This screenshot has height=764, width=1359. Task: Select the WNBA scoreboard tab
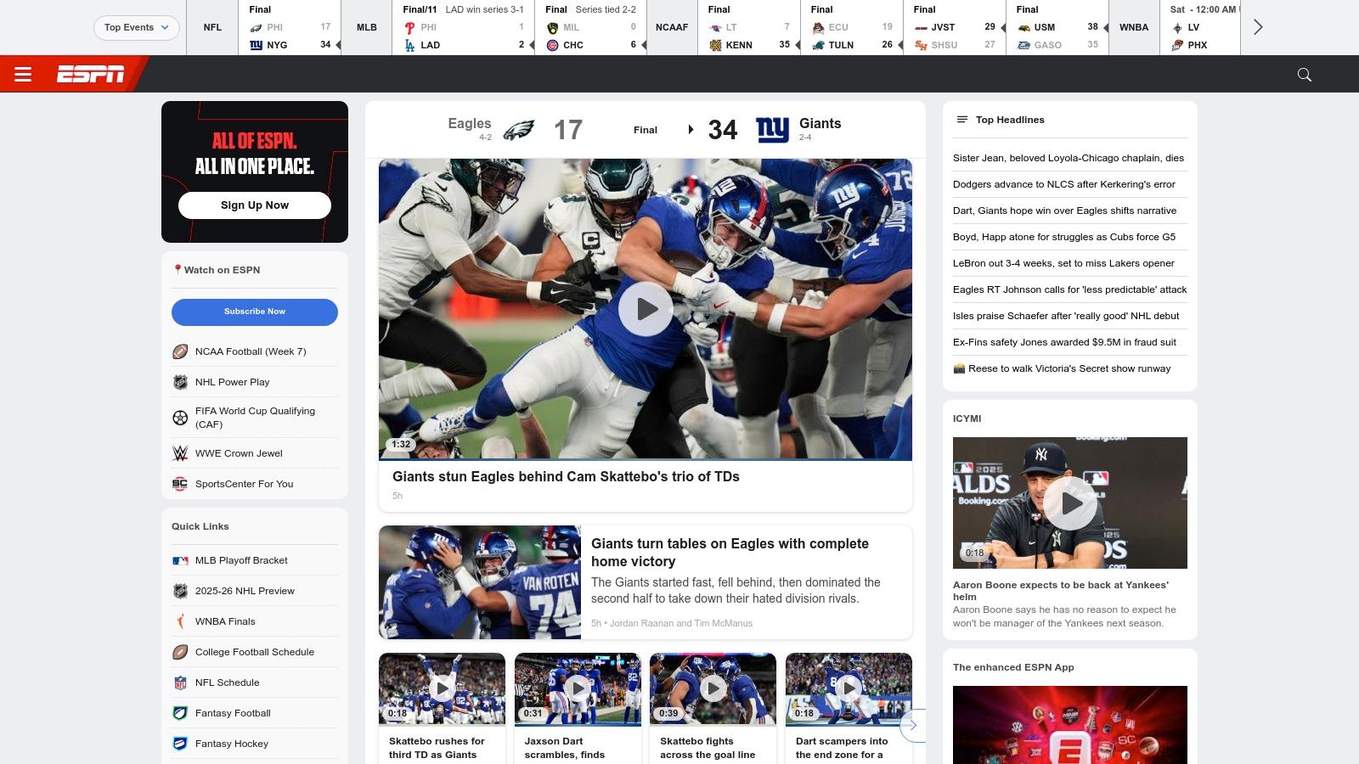coord(1134,27)
